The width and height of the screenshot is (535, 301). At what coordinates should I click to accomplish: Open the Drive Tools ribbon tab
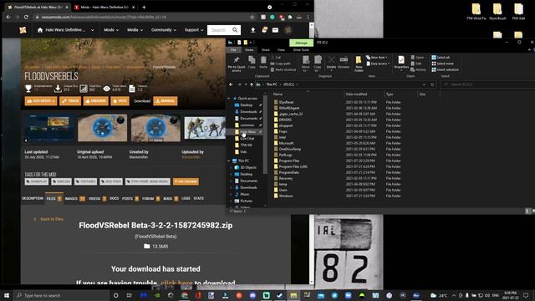click(x=301, y=50)
